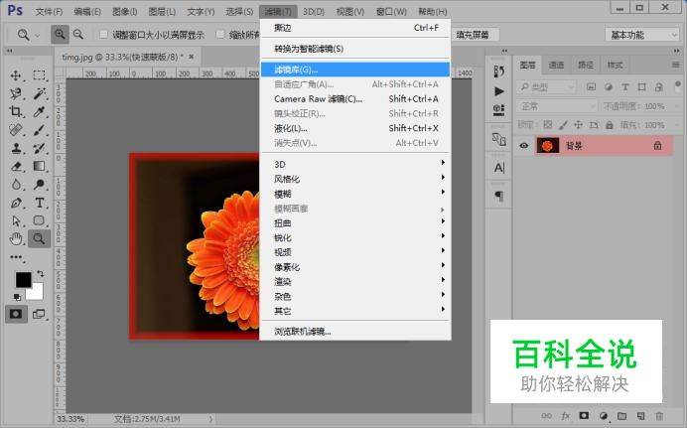Add layer mask icon

tap(584, 416)
